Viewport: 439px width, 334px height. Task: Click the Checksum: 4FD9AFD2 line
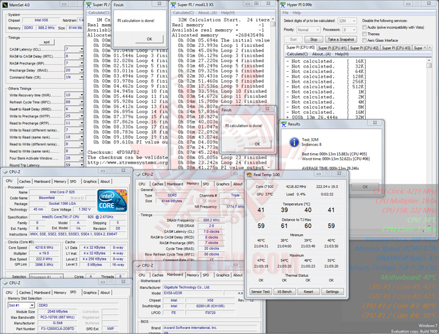pos(113,152)
